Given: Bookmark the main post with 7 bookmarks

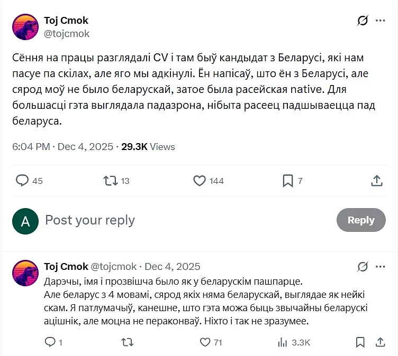Looking at the screenshot, I should point(288,181).
